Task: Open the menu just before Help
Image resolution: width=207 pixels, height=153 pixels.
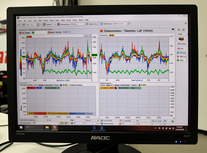Action: coord(81,20)
